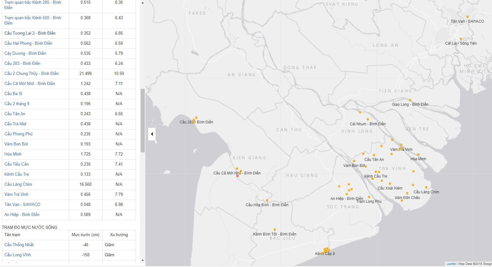The image size is (492, 267).
Task: Open the Leaflet attribution link
Action: point(451,264)
